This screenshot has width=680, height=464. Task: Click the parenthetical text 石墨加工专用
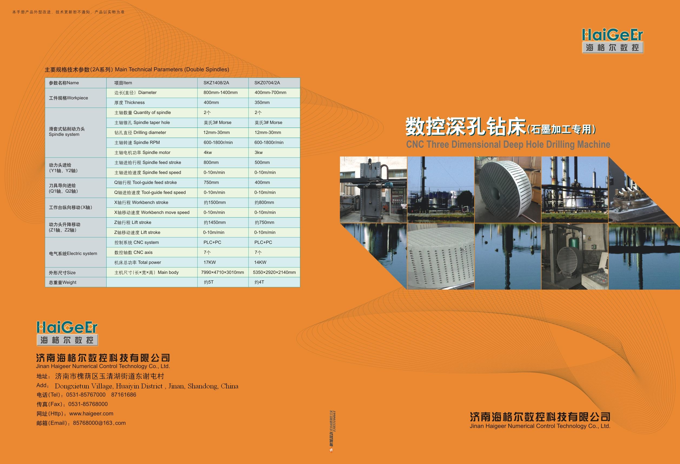pyautogui.click(x=562, y=129)
